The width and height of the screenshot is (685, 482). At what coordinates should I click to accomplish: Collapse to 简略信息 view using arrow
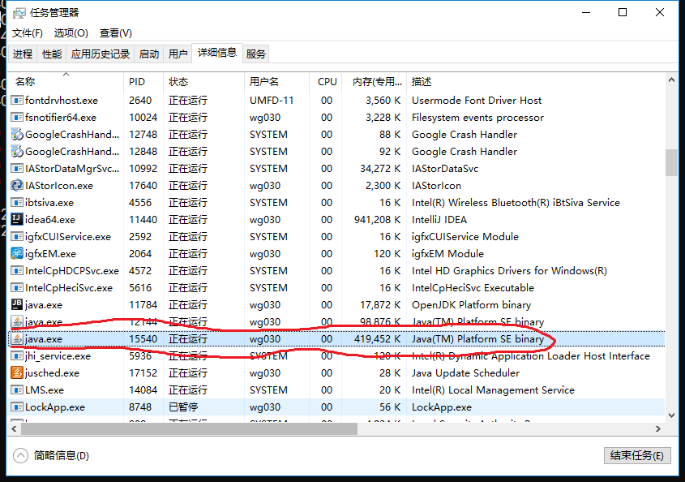coord(21,456)
